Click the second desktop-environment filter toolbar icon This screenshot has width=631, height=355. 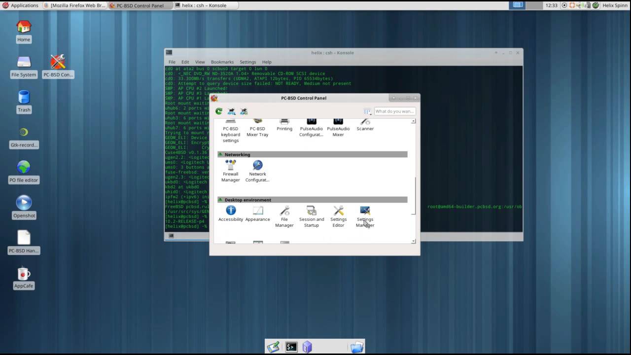pos(244,111)
